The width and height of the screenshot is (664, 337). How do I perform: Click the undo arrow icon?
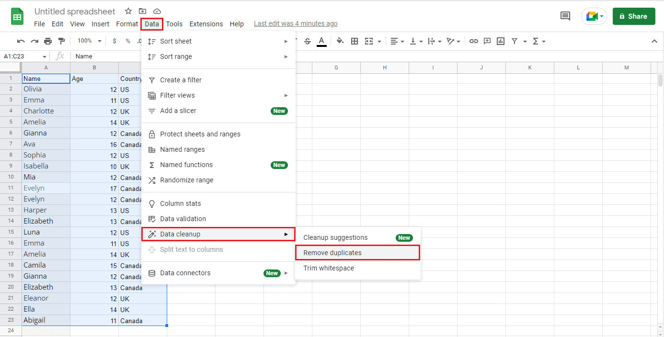coord(21,41)
